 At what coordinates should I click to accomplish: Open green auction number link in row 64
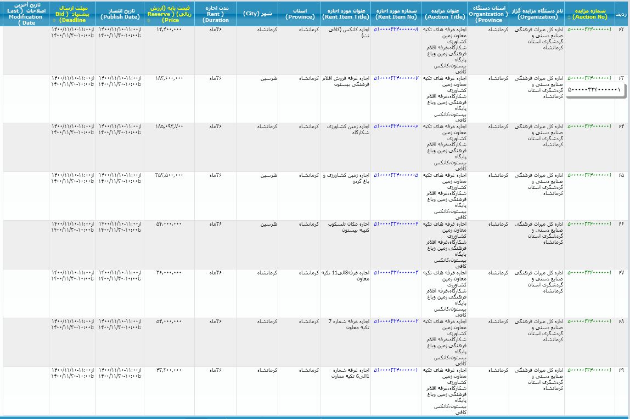[x=589, y=127]
